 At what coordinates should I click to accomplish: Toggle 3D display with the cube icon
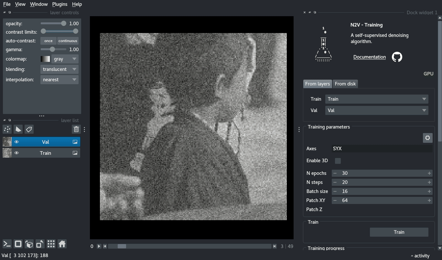(29, 244)
